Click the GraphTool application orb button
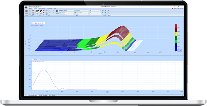Screen dimensions: 207x106 click(x=26, y=7)
